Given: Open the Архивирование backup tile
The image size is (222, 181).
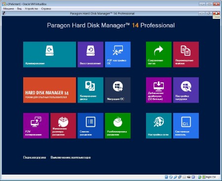Looking at the screenshot, I should [x=49, y=54].
